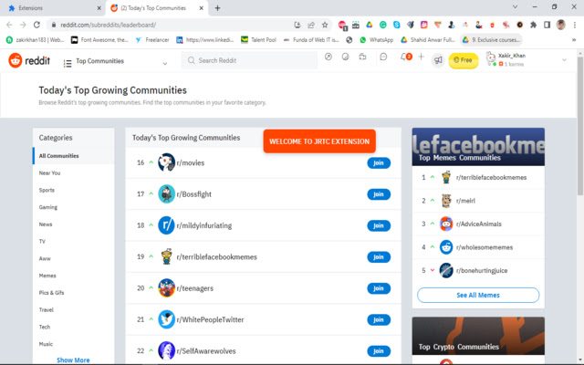The height and width of the screenshot is (365, 584).
Task: Open Chrome three-dot menu
Action: 575,25
